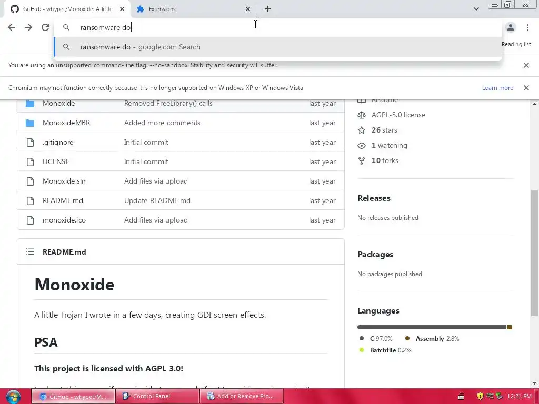539x404 pixels.
Task: Open the MonoxideMBR folder
Action: (66, 123)
